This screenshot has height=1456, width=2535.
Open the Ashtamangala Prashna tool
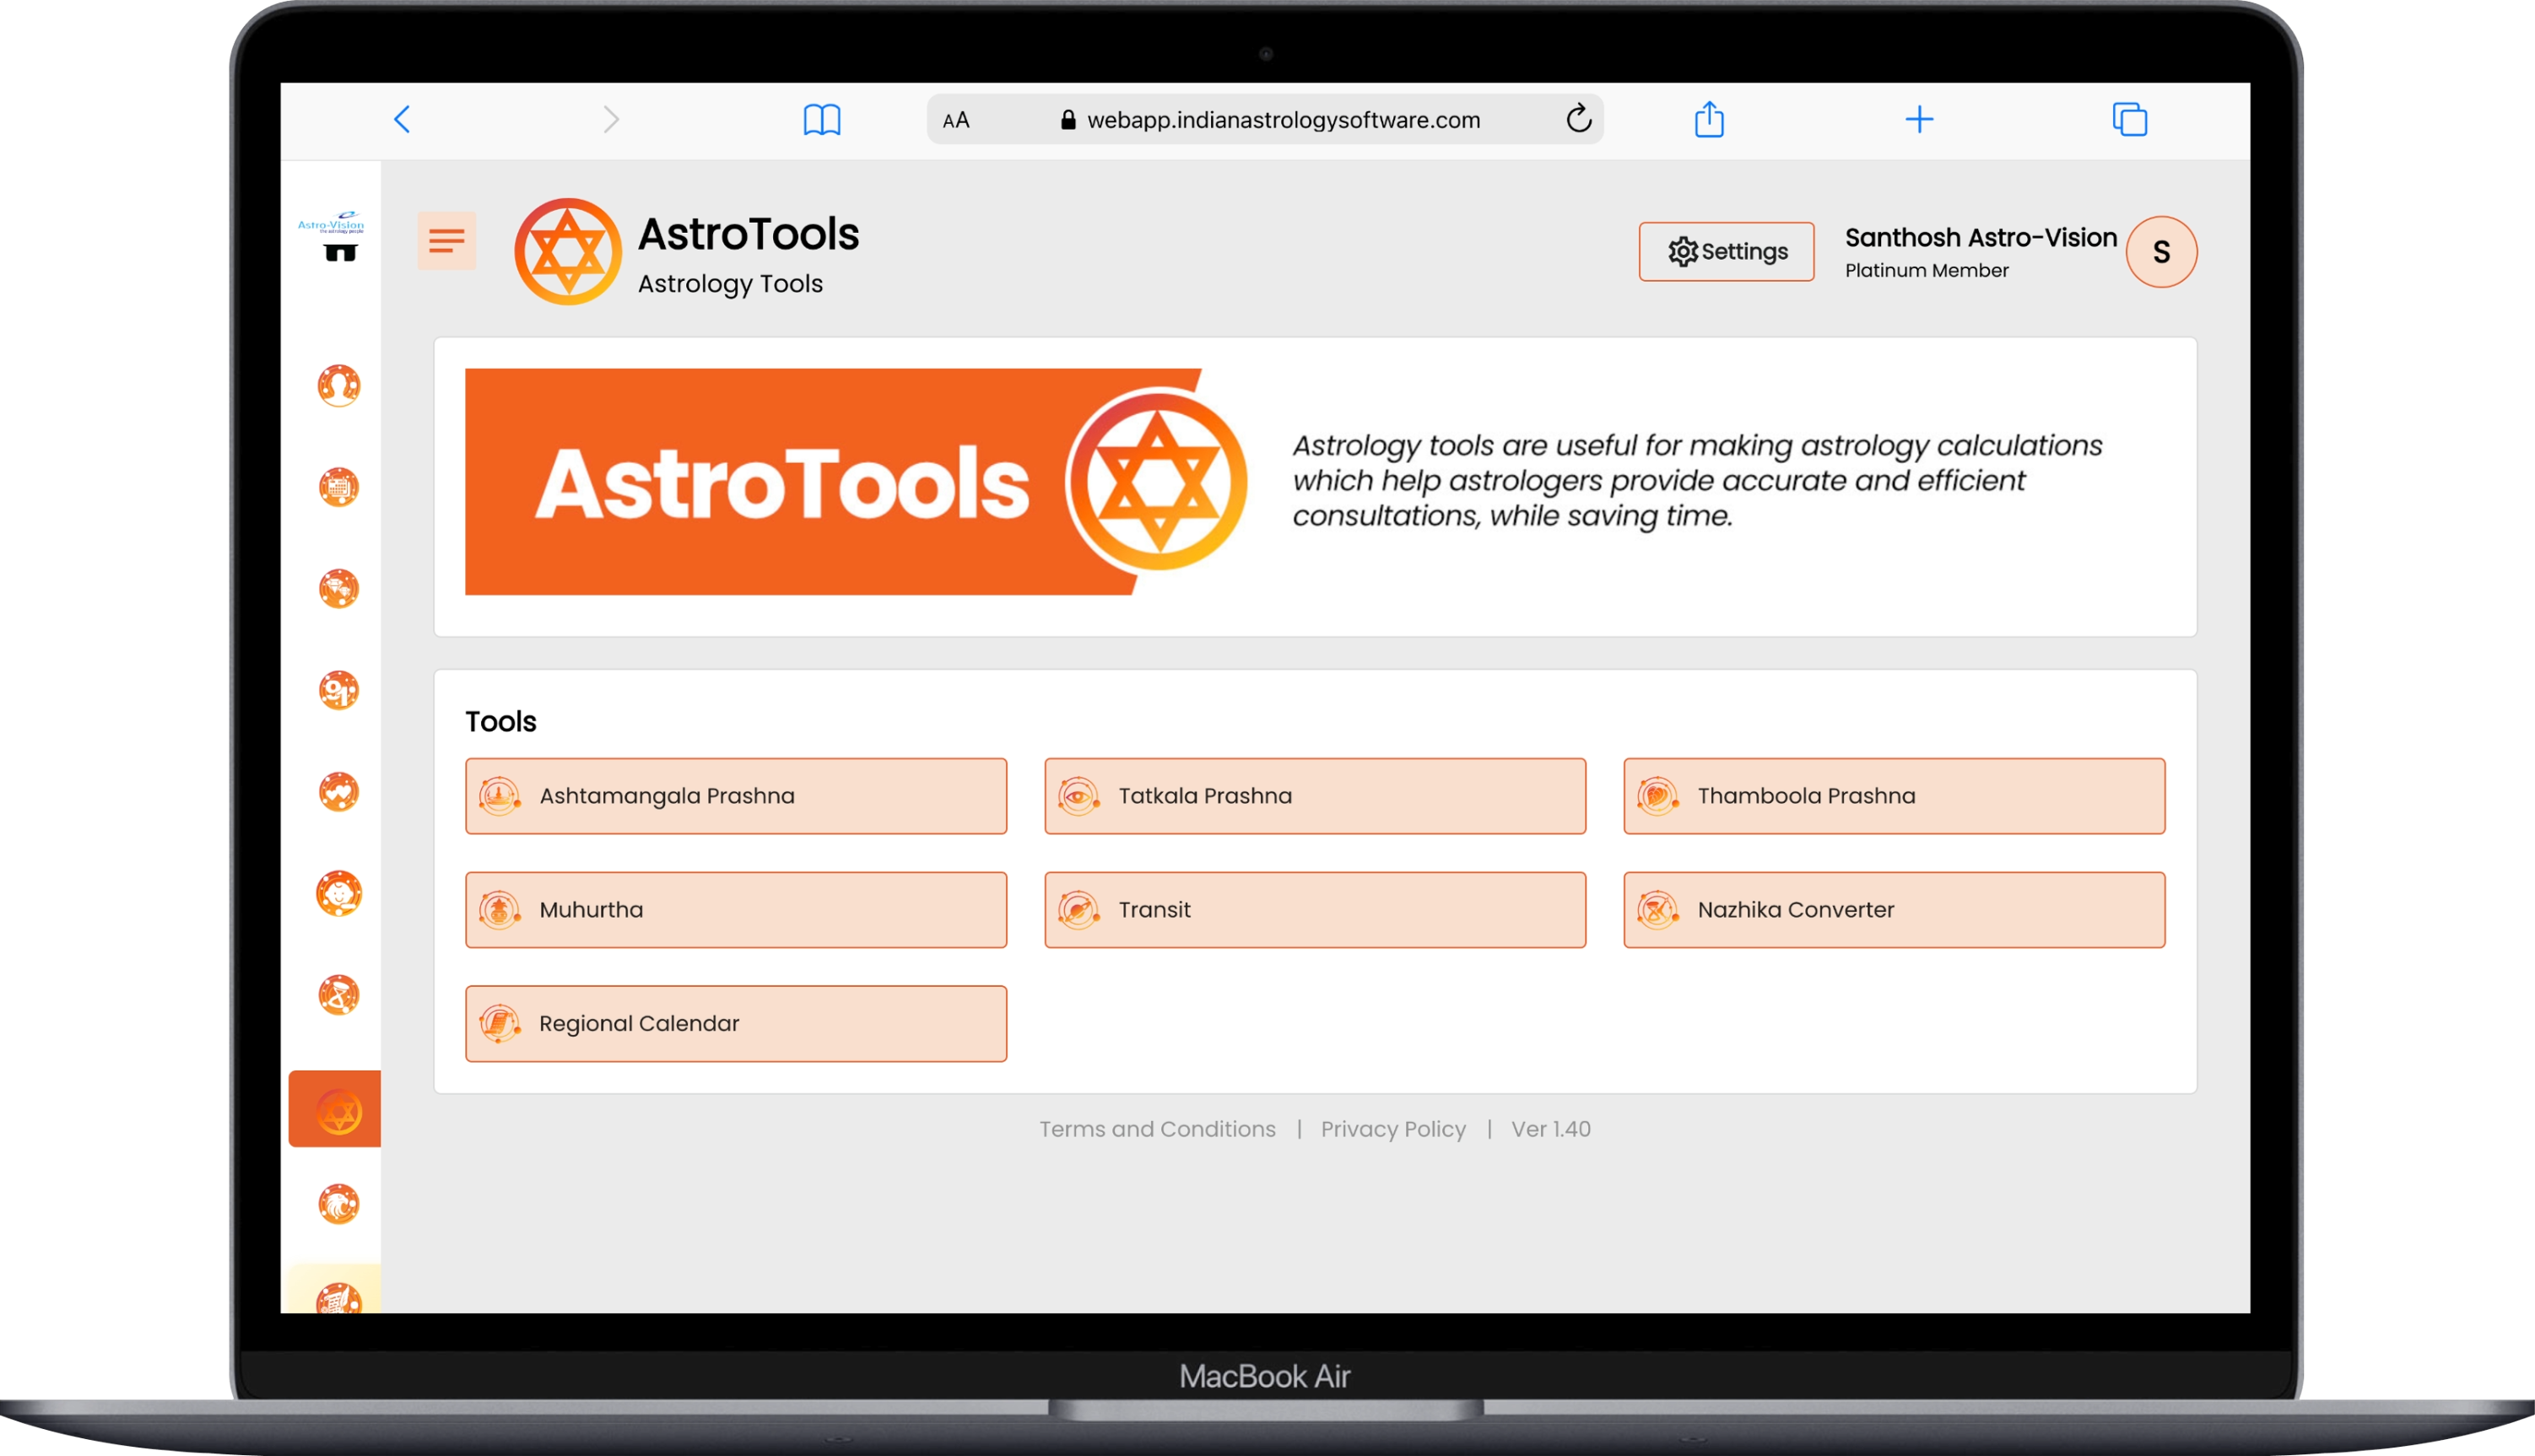click(737, 796)
